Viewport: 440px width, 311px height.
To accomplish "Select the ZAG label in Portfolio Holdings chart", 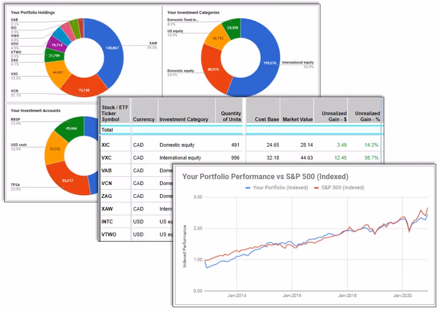I will coord(14,60).
